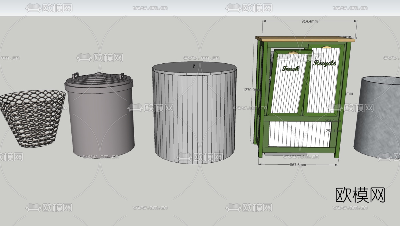Click the left handle on gray bin lid
Viewport: 400px width, 226px height.
[x=75, y=76]
